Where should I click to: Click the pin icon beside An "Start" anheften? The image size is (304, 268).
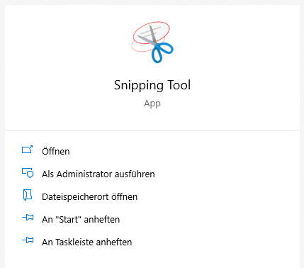pos(28,218)
